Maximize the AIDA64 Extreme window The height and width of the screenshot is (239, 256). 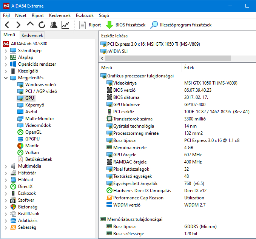247,6
